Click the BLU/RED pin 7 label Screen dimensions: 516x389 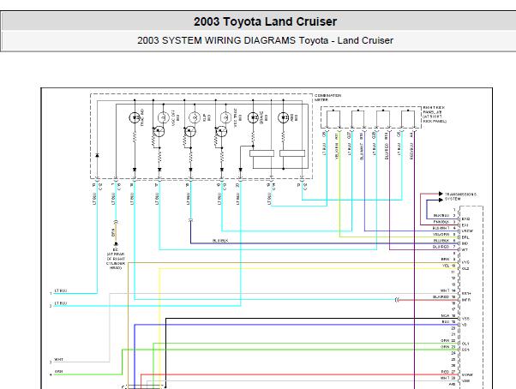click(x=441, y=247)
